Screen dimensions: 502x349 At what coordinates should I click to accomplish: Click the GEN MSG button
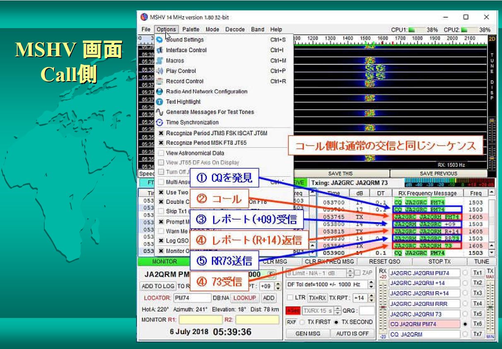tap(307, 334)
